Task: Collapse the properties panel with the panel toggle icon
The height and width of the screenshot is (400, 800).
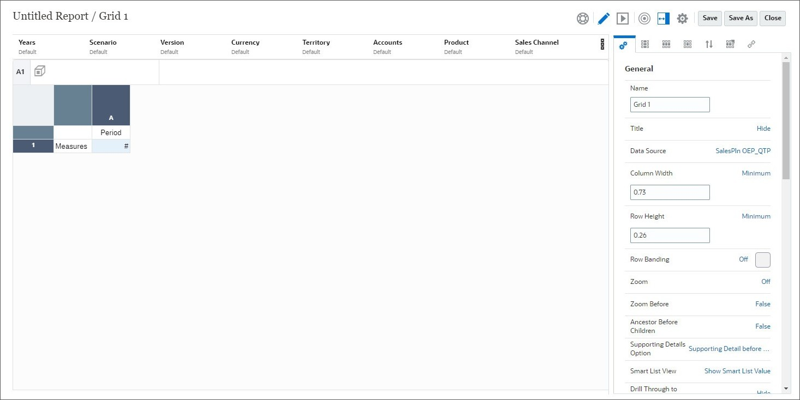Action: (x=664, y=18)
